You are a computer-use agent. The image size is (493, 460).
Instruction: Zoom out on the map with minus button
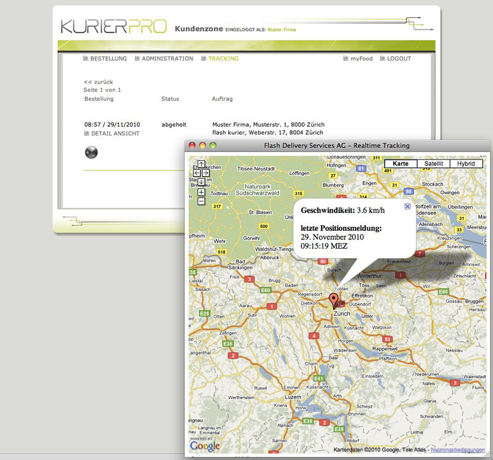coord(202,201)
